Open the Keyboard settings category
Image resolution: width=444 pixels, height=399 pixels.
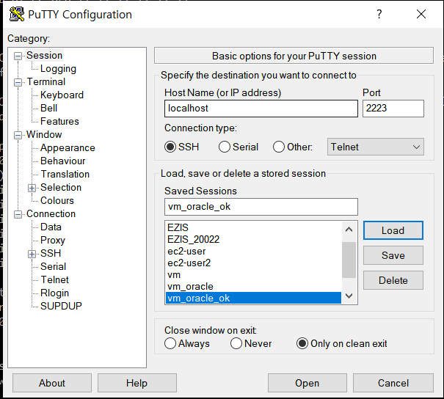point(62,95)
